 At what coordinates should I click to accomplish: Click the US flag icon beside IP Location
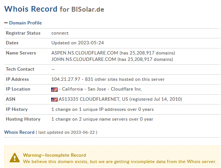point(54,89)
